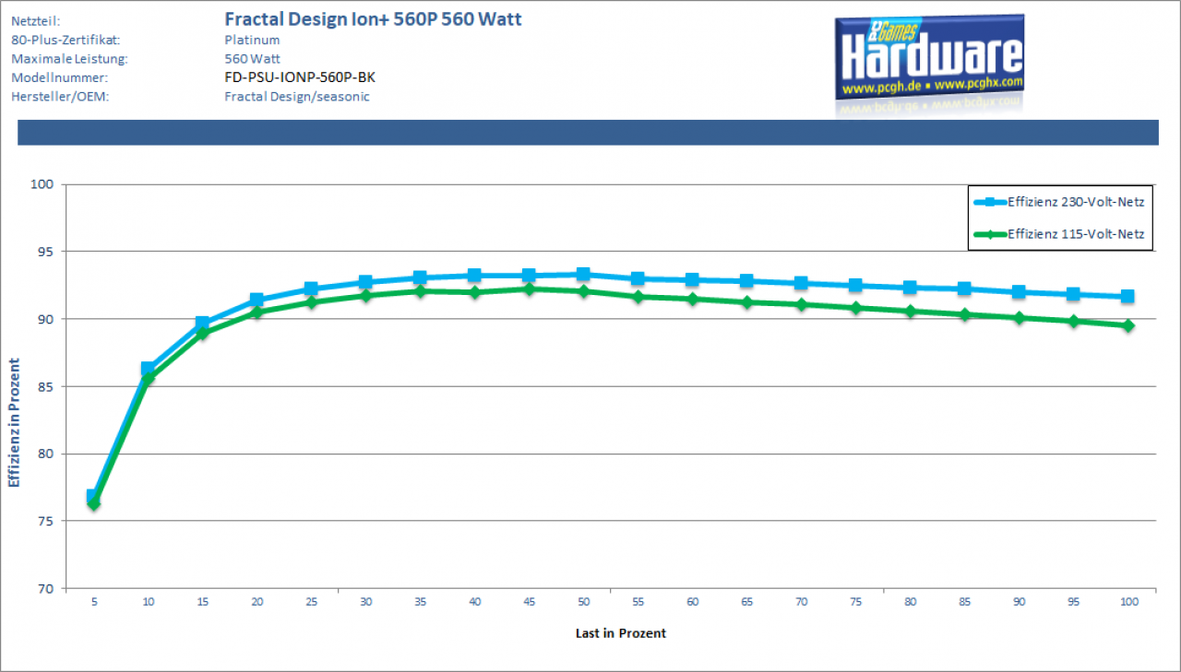Click the 20 tick on the horizontal axis
The width and height of the screenshot is (1181, 672).
(x=257, y=602)
